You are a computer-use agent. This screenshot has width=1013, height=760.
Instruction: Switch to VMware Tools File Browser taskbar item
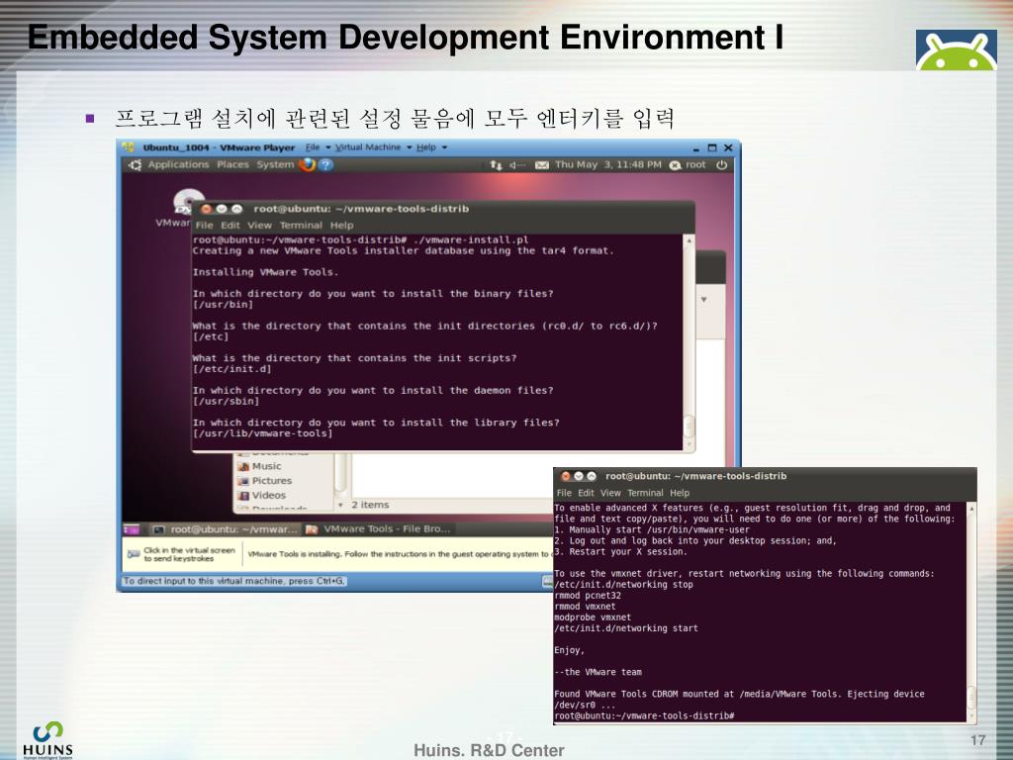click(x=378, y=529)
